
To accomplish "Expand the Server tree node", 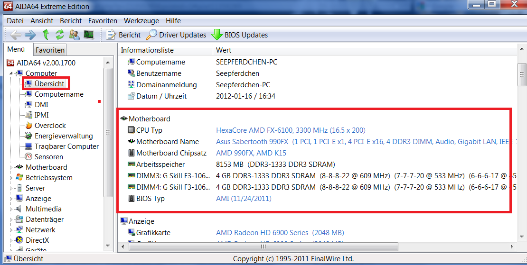I will tap(11, 188).
